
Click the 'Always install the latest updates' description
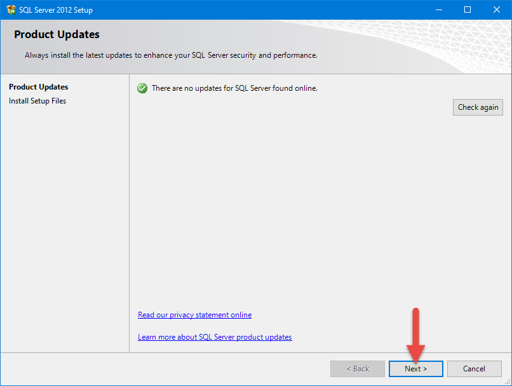tap(170, 55)
